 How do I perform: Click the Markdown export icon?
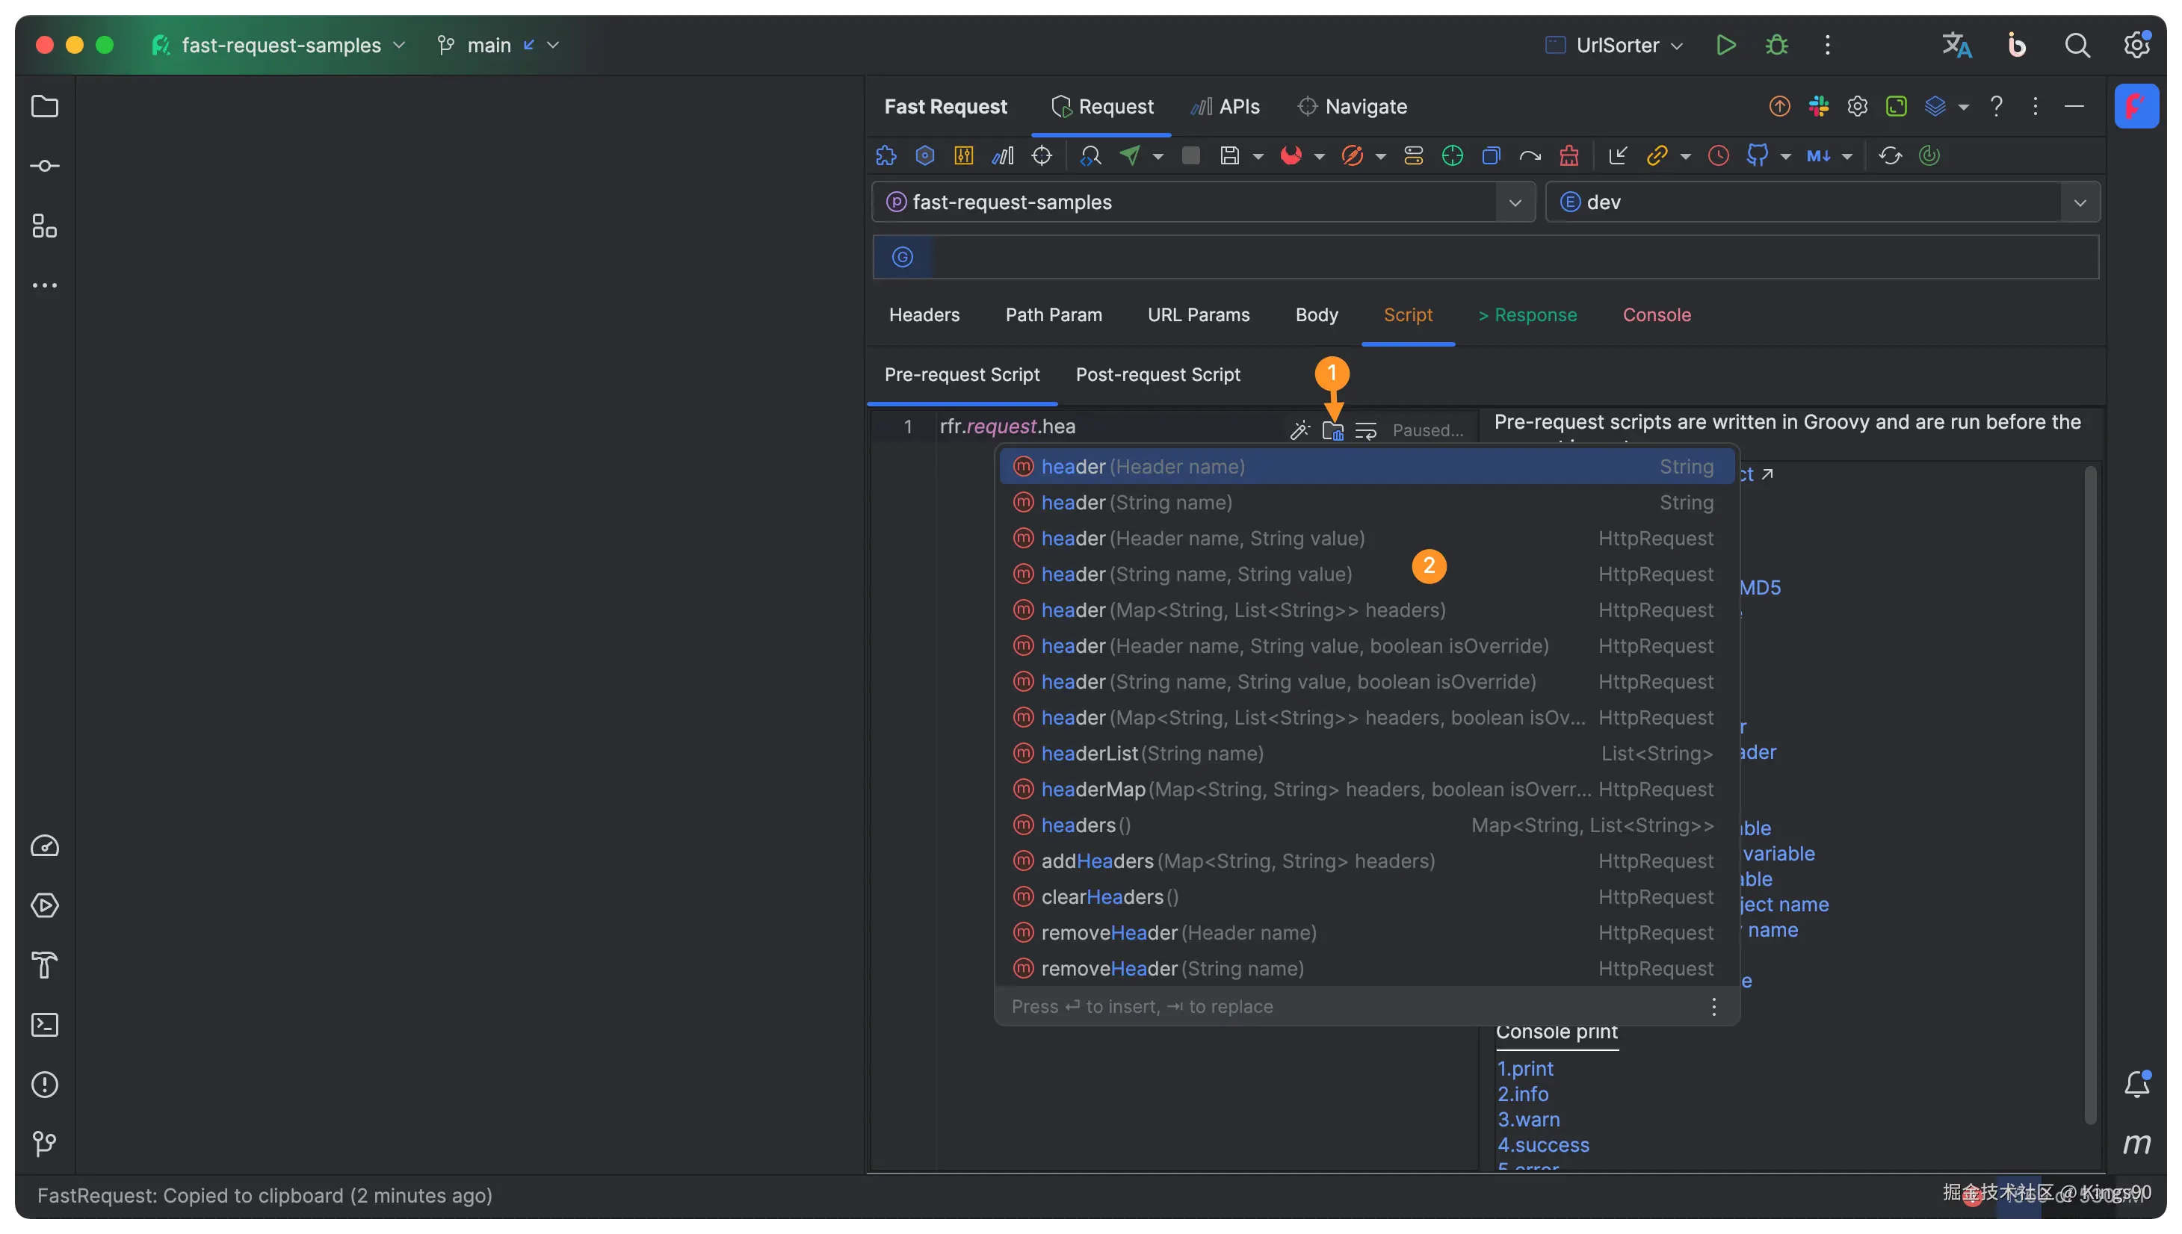click(1818, 155)
